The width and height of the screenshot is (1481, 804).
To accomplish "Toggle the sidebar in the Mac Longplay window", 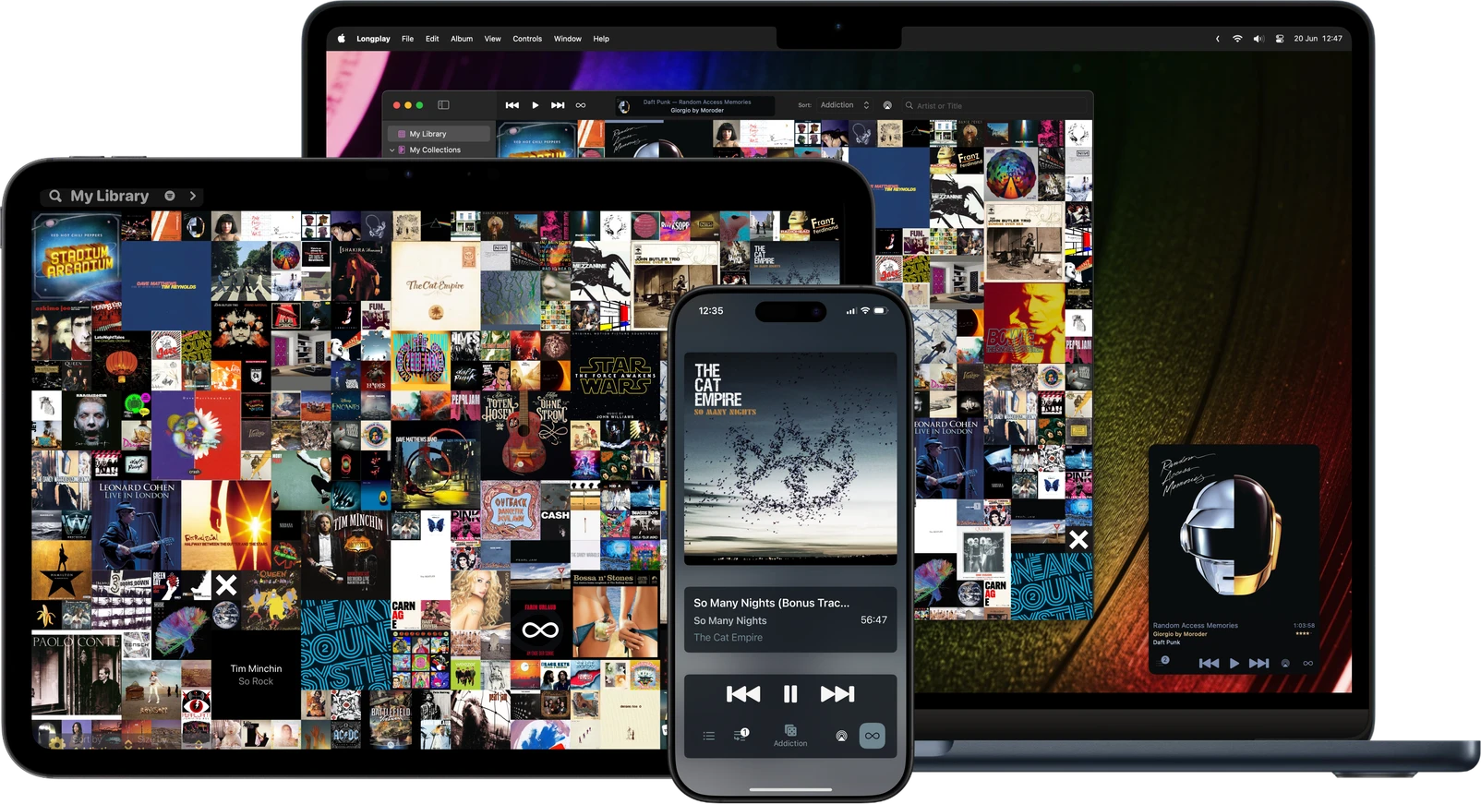I will pos(443,105).
